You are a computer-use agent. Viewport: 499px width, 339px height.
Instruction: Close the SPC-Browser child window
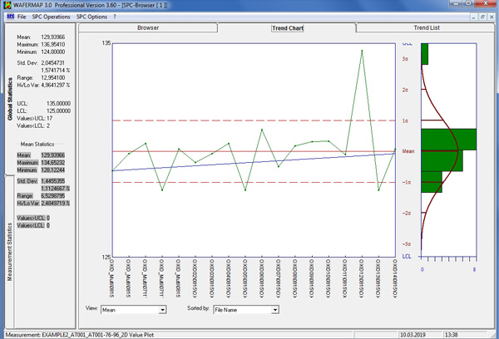492,17
